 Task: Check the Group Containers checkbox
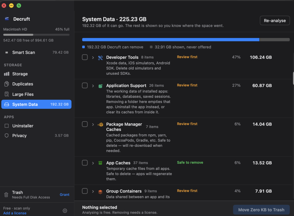(x=85, y=191)
